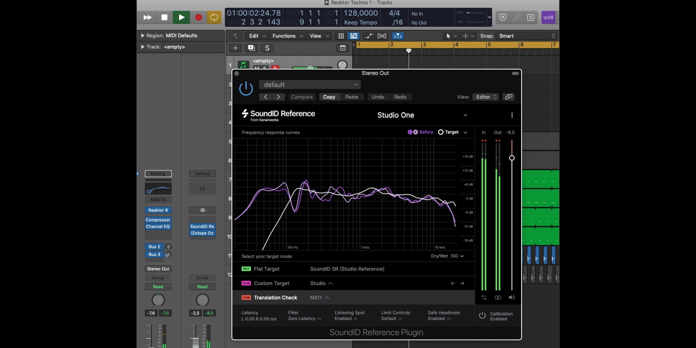Viewport: 696px width, 348px height.
Task: Toggle Calibration Enabled power switch
Action: pos(482,316)
